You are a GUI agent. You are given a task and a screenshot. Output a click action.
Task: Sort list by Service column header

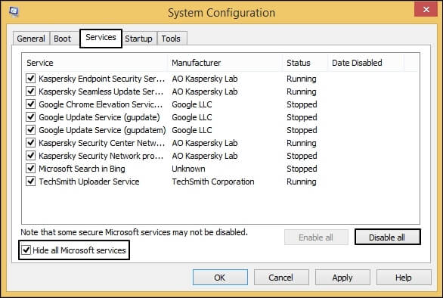95,63
